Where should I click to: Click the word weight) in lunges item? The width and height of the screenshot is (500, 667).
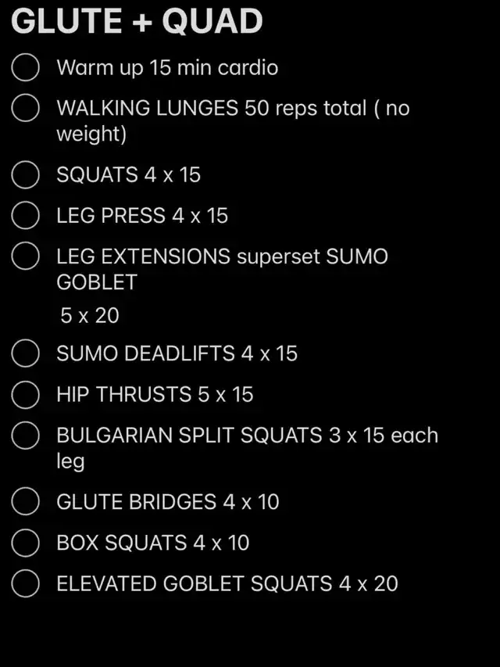(91, 134)
